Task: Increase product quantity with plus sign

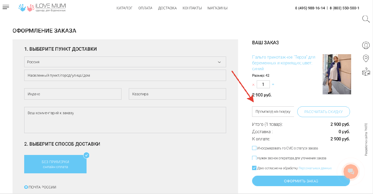Action: coord(273,84)
